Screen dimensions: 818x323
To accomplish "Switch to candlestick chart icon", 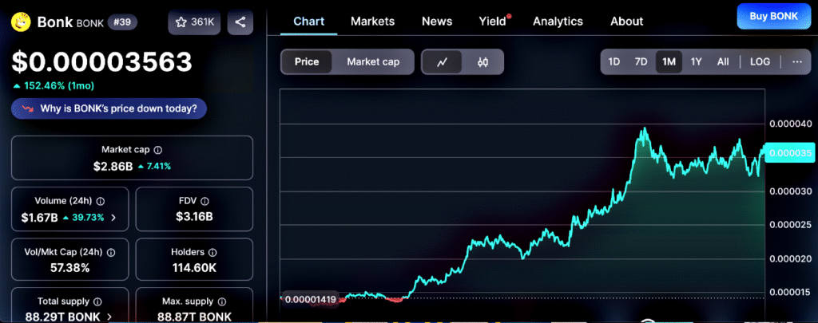I will point(482,61).
